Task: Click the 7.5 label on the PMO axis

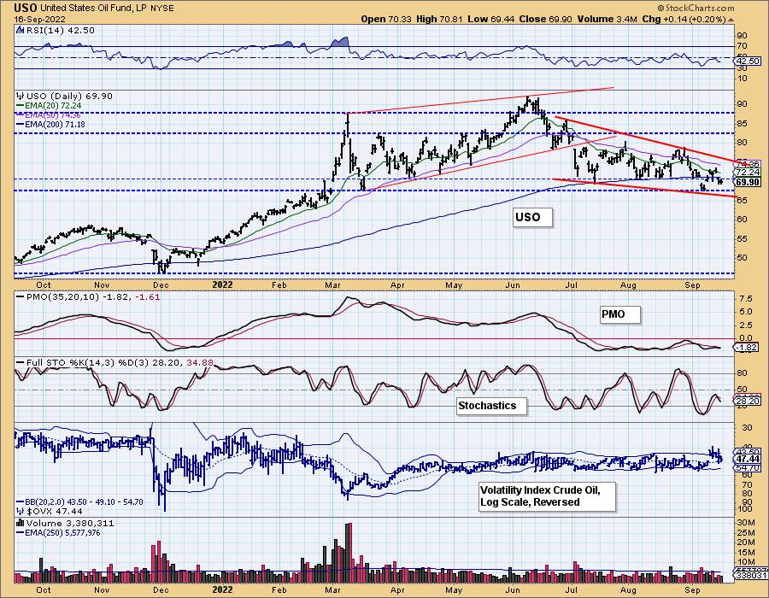Action: tap(745, 299)
